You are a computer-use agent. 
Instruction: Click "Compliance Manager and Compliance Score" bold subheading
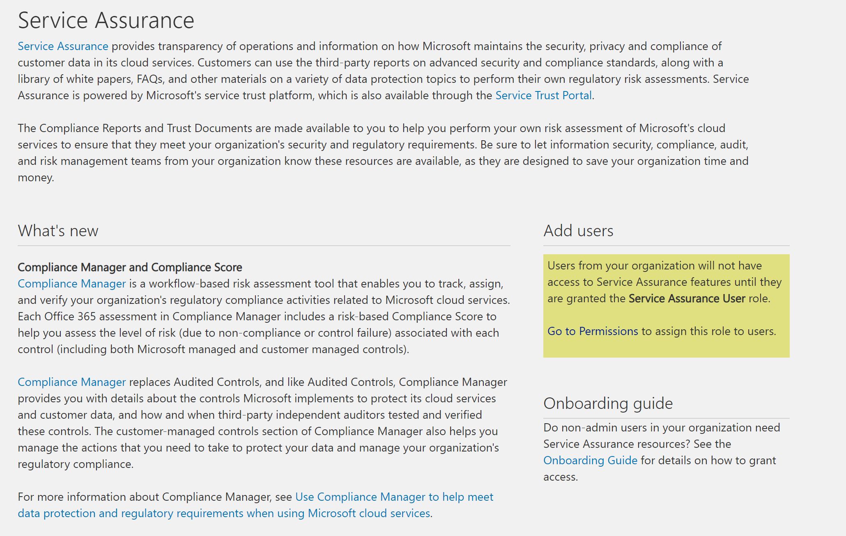[x=130, y=267]
